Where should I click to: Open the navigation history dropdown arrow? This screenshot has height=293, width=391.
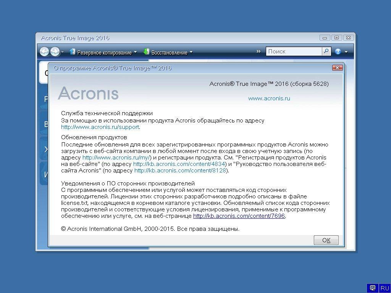[x=62, y=52]
